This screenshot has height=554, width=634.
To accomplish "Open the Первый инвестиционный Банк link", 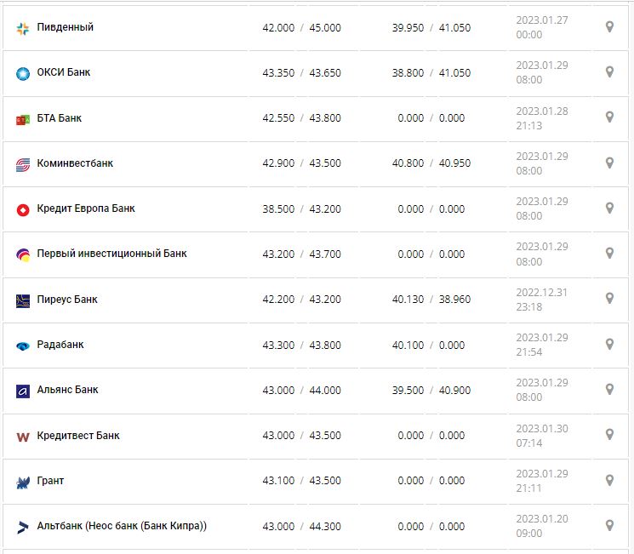I will tap(111, 254).
